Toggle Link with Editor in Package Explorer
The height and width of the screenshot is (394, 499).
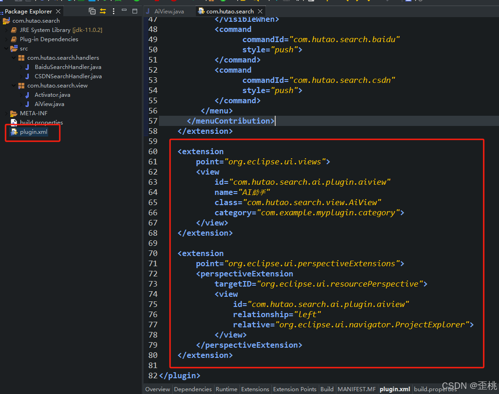click(x=103, y=11)
